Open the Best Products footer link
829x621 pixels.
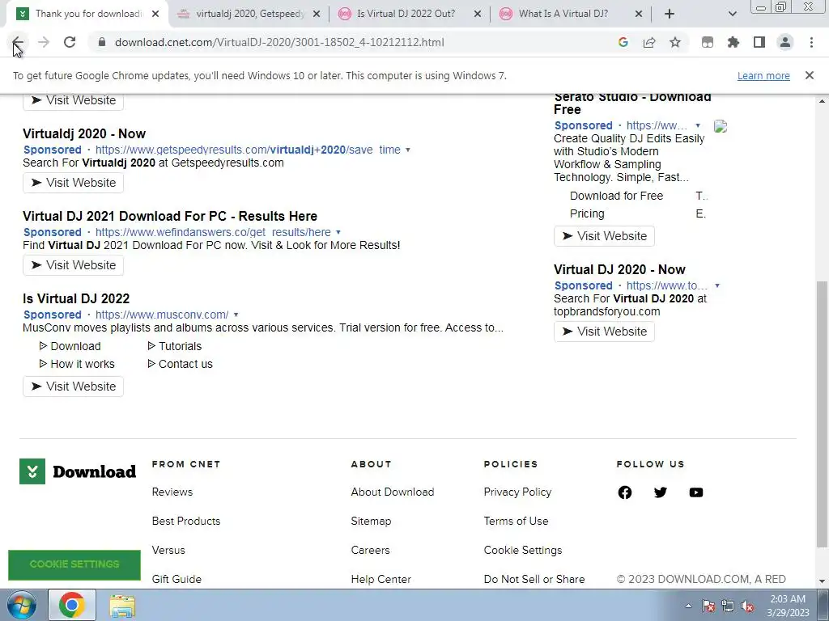click(186, 522)
